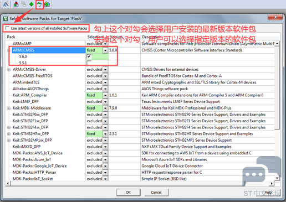Open selection dropdown for Alibaba::AliOSThings

[x=105, y=89]
